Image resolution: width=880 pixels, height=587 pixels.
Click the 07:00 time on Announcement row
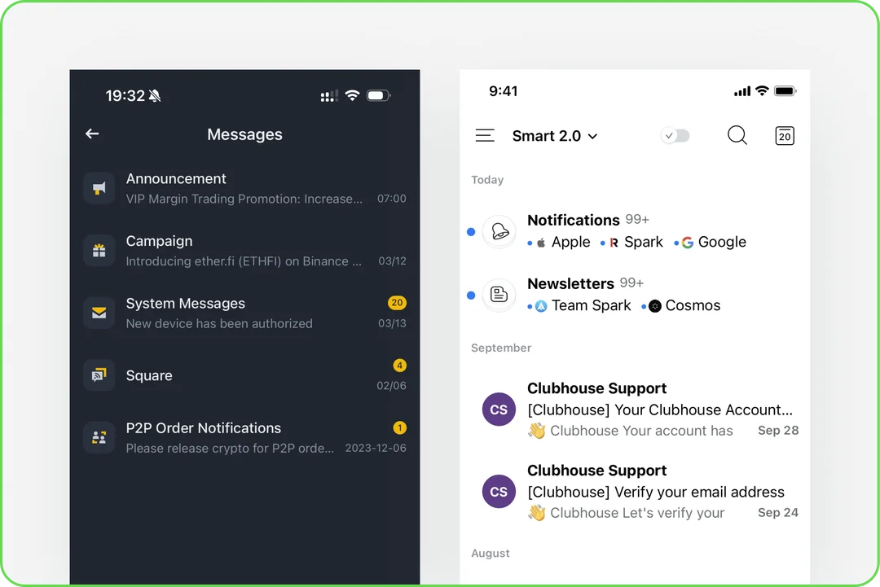click(x=392, y=199)
